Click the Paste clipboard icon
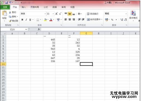The image size is (141, 101). tap(4, 13)
